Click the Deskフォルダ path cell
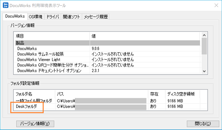 pos(101,106)
